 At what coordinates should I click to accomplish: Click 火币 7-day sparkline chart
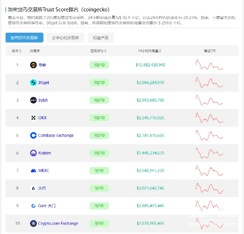[x=209, y=188]
